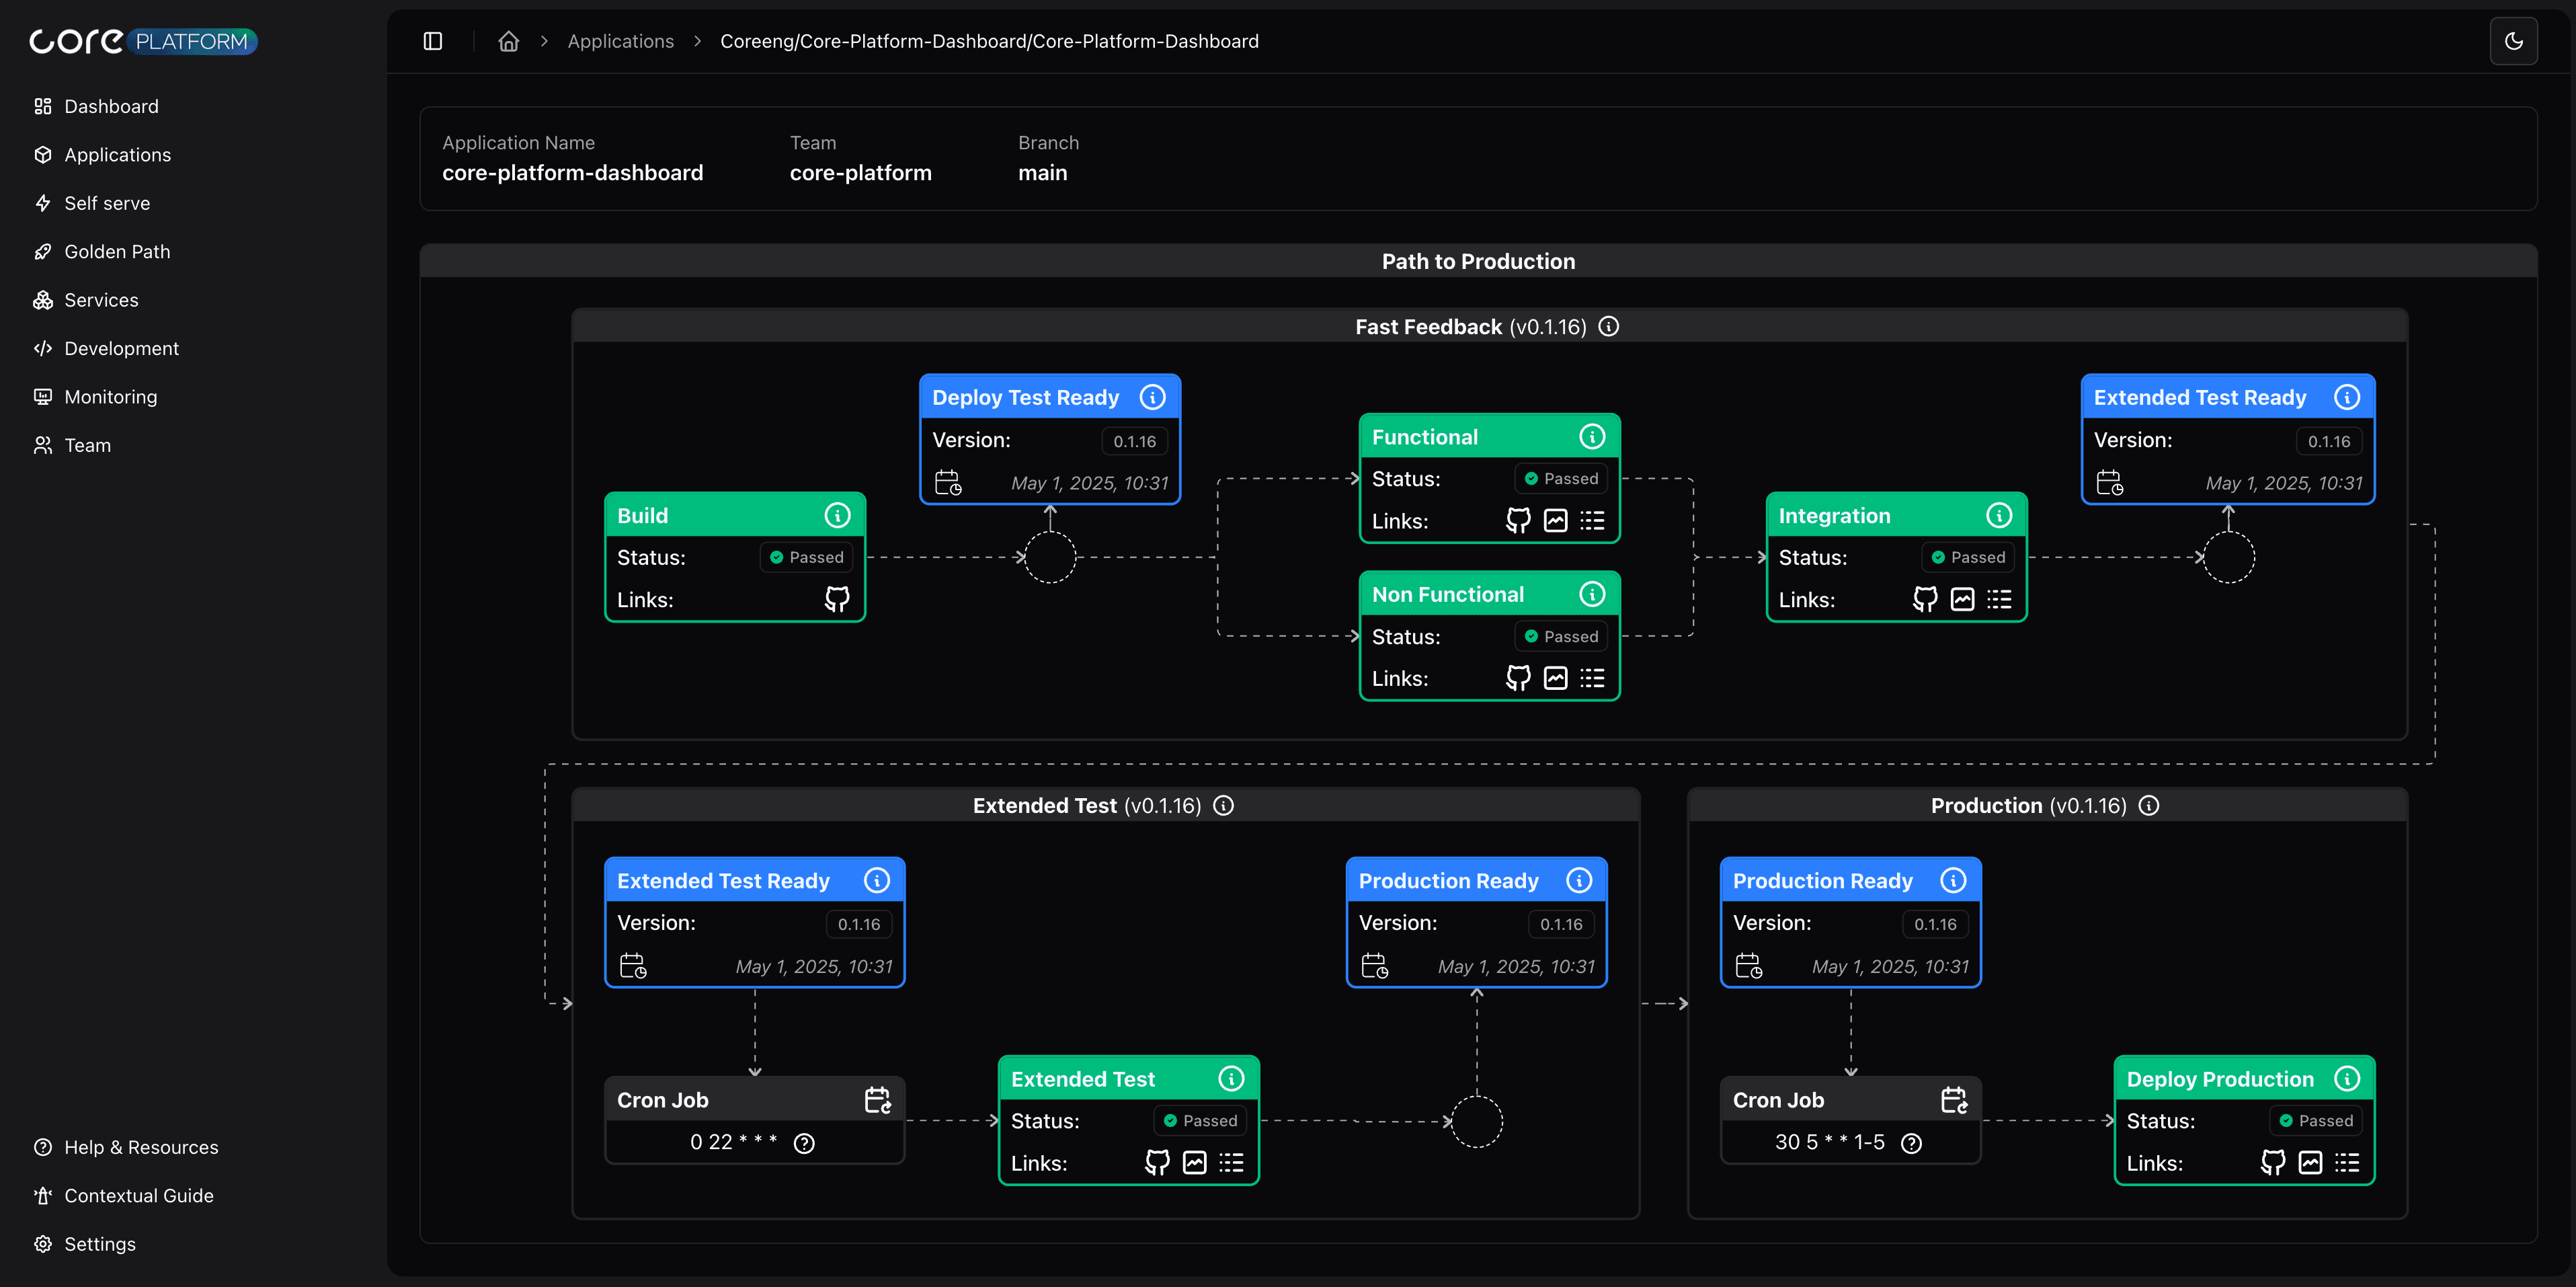Open GitHub link on Non Functional card
The image size is (2576, 1287).
tap(1518, 678)
